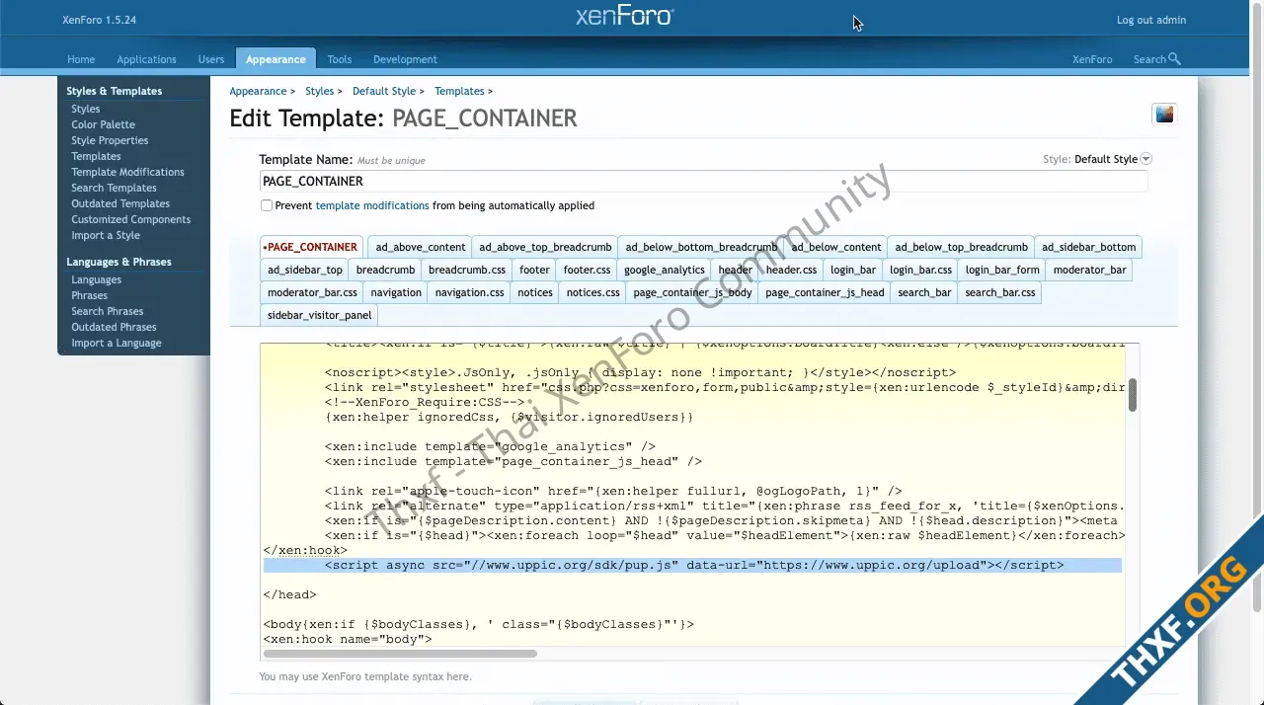Open Template Modifications in sidebar
Image resolution: width=1264 pixels, height=705 pixels.
127,172
